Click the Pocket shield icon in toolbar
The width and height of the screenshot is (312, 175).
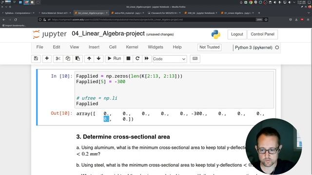pyautogui.click(x=291, y=19)
